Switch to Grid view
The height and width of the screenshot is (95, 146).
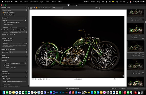pyautogui.click(x=32, y=8)
